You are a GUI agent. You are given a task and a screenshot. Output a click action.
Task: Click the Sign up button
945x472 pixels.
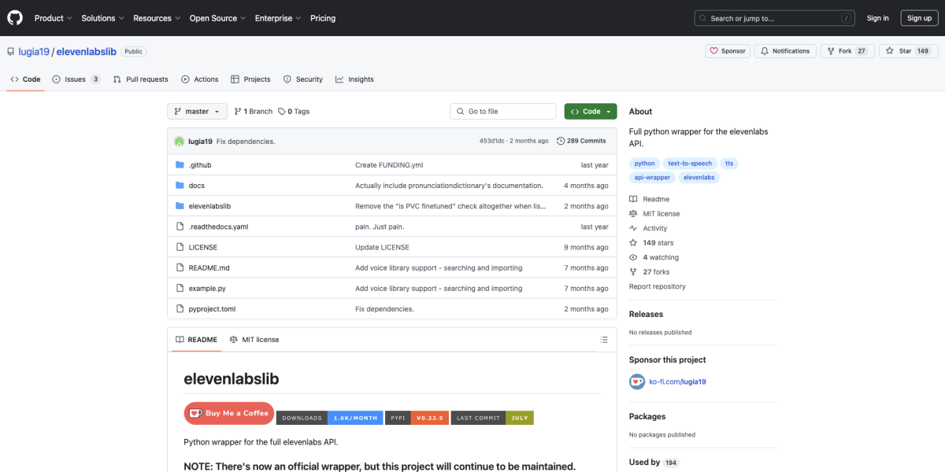point(918,18)
